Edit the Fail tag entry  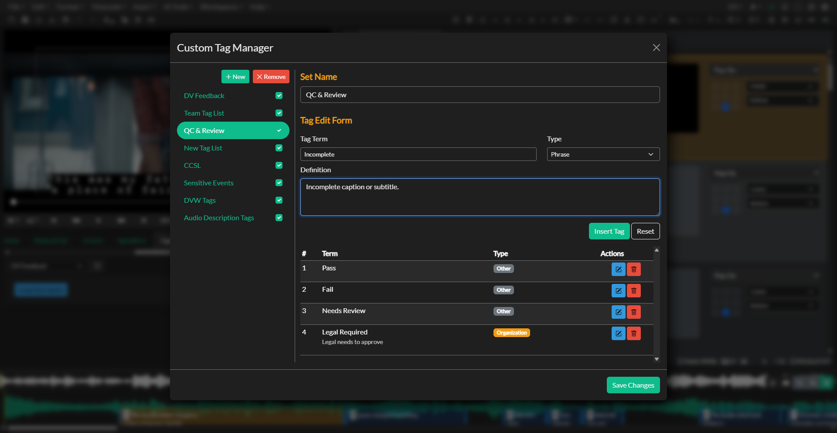tap(618, 290)
